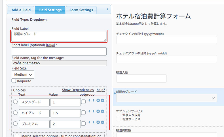224x137 pixels.
Task: Open the Field Size Medium dropdown
Action: pyautogui.click(x=23, y=74)
